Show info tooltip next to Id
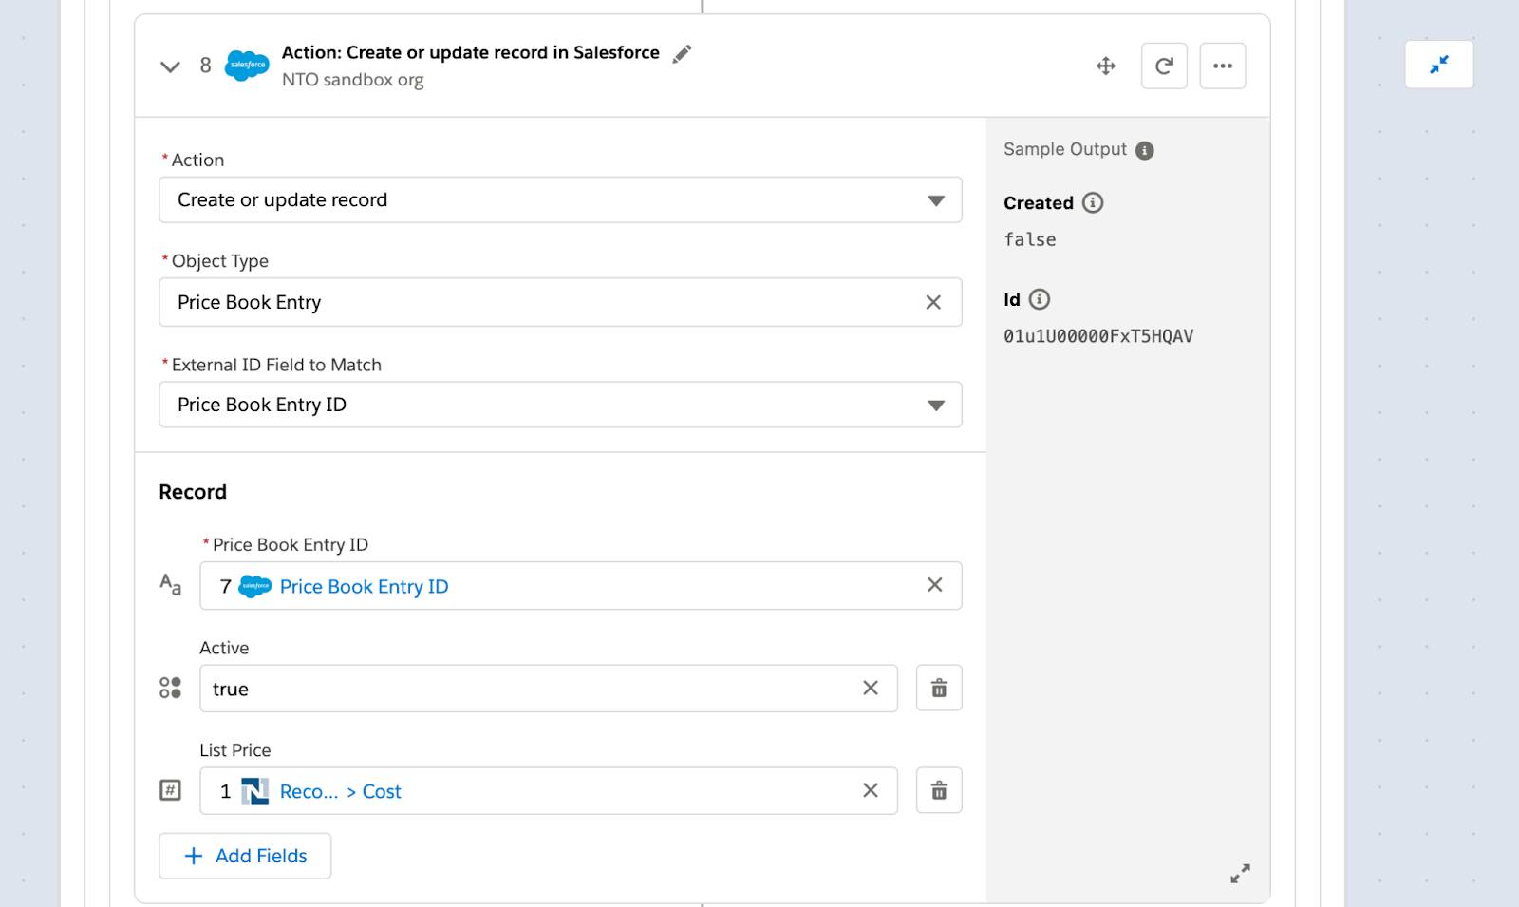 click(1040, 299)
